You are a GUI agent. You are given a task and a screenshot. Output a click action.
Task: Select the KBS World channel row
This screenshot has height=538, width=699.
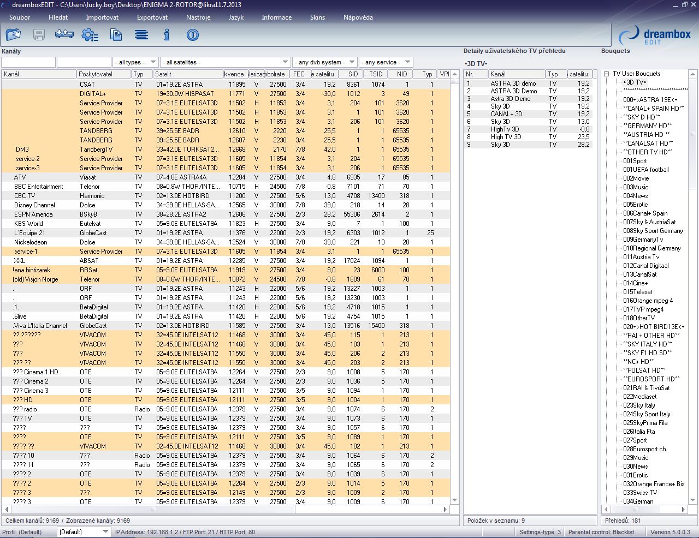point(226,224)
